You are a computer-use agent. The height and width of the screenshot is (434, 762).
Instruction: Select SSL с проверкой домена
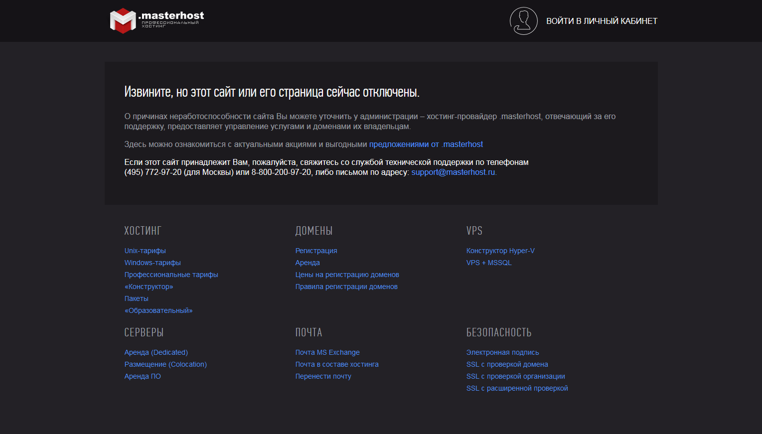click(x=507, y=364)
